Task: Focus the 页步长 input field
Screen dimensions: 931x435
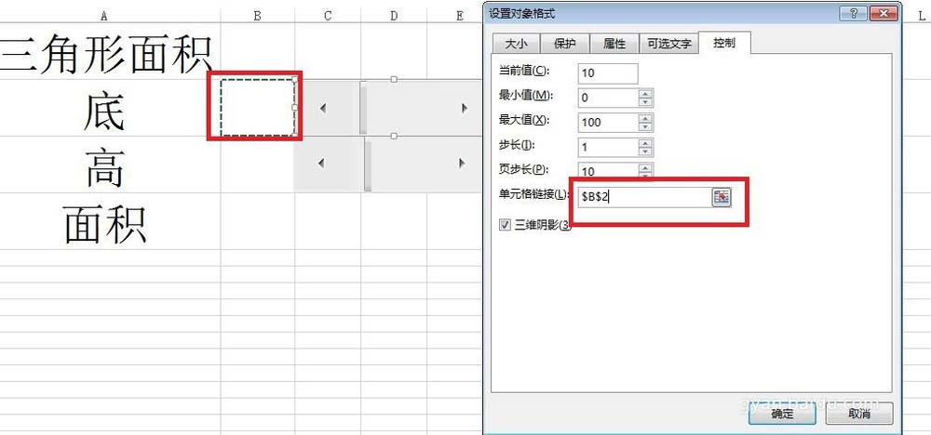Action: click(608, 171)
